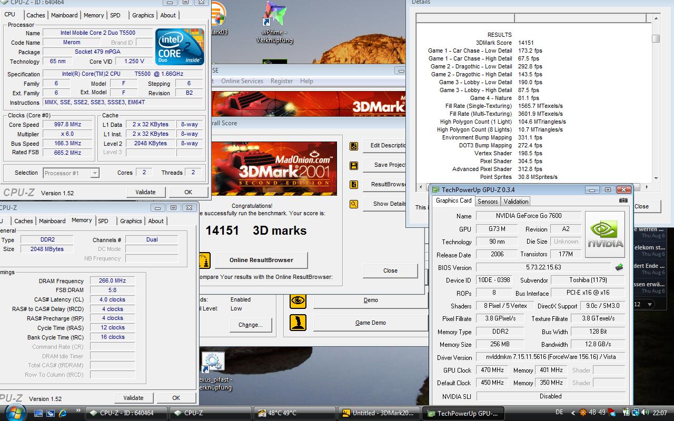Click the Change... button in 3DMark

pos(250,325)
